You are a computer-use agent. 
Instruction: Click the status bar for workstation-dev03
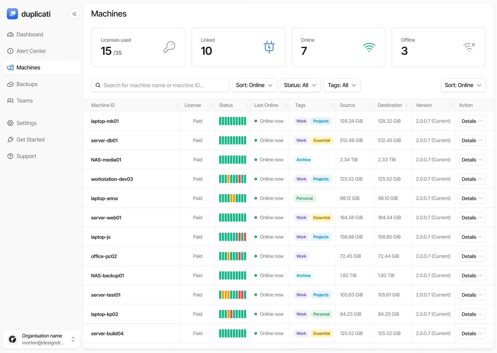click(x=232, y=179)
